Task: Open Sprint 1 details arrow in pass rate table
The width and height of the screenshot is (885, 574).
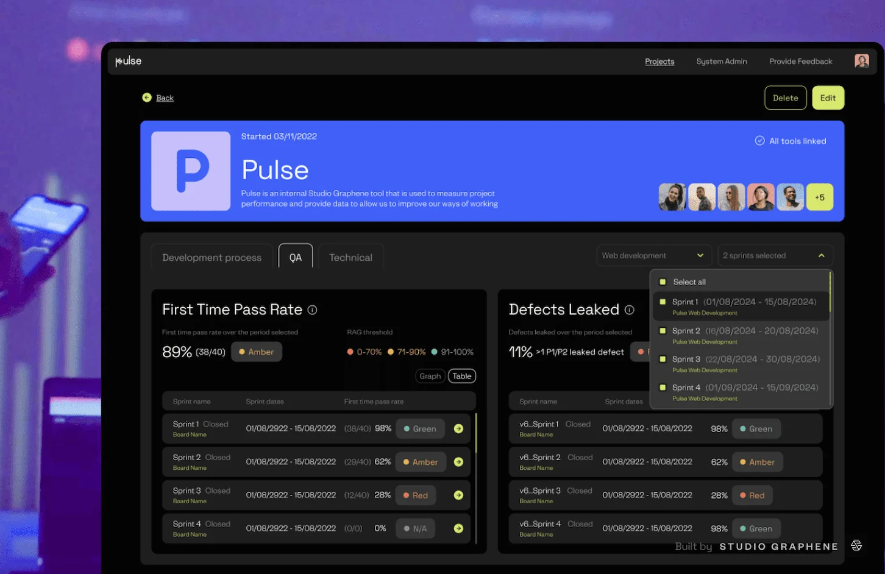Action: [x=458, y=429]
